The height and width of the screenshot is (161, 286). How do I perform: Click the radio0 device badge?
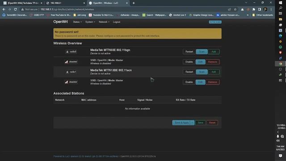coord(71,52)
